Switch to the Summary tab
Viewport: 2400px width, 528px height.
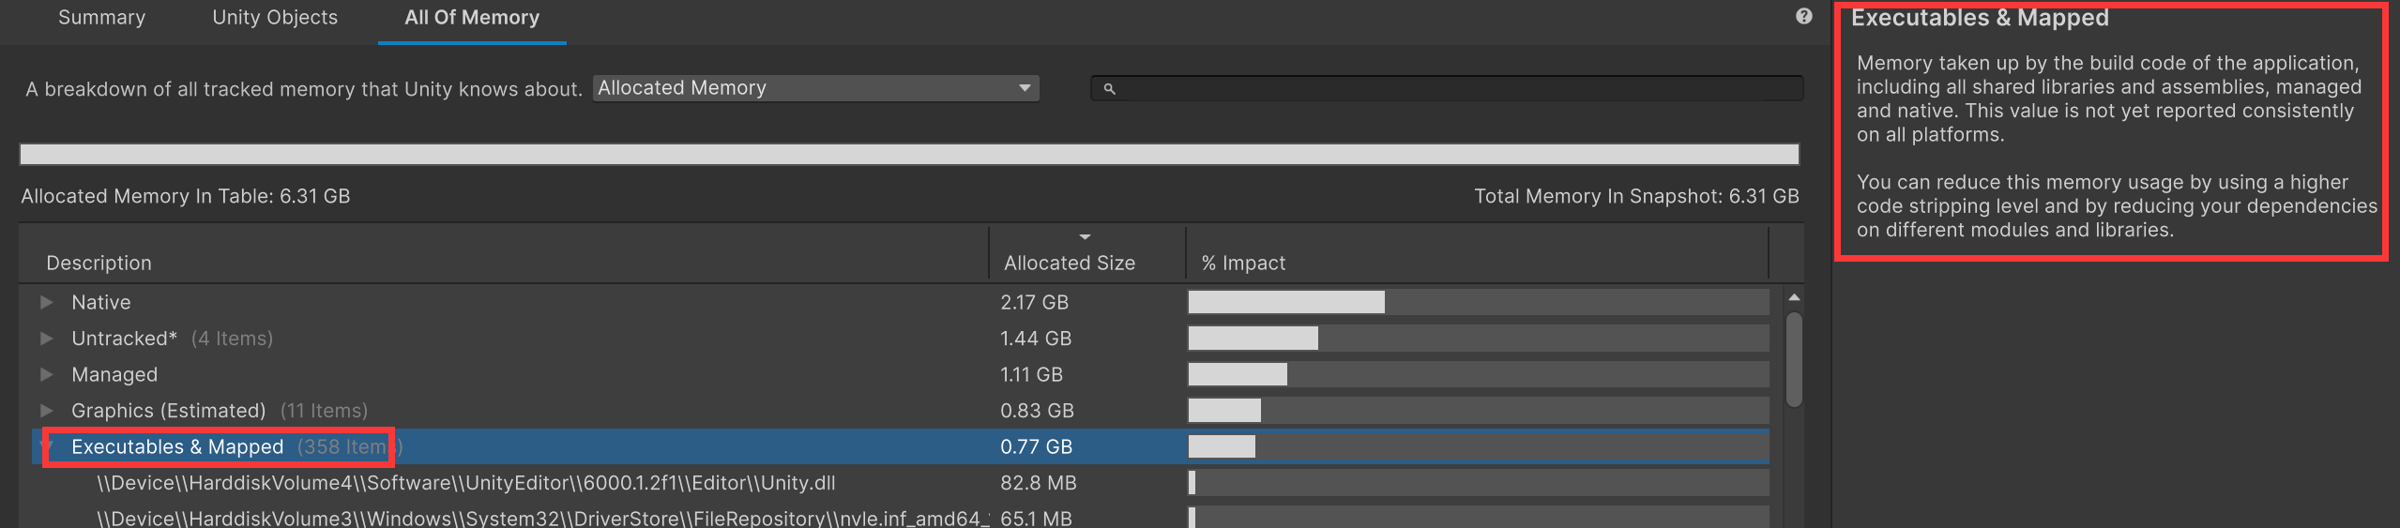pos(101,18)
